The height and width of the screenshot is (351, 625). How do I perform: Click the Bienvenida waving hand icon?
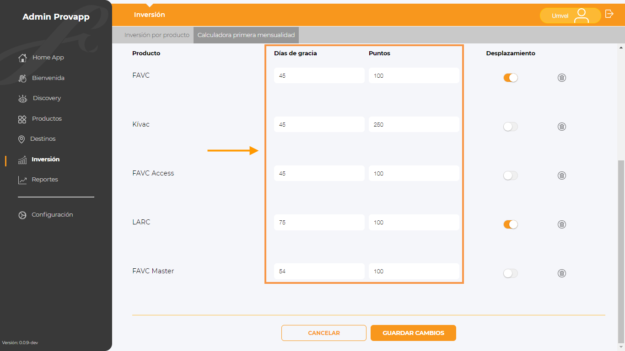tap(22, 78)
